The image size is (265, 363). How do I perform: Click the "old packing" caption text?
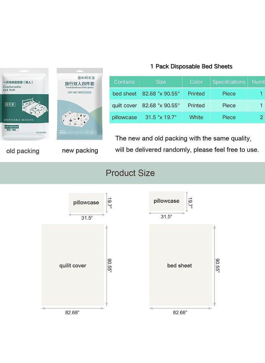23,151
